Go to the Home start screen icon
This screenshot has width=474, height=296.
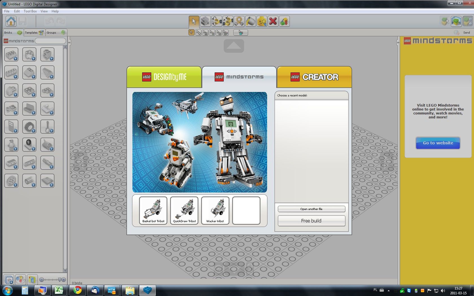pos(11,21)
